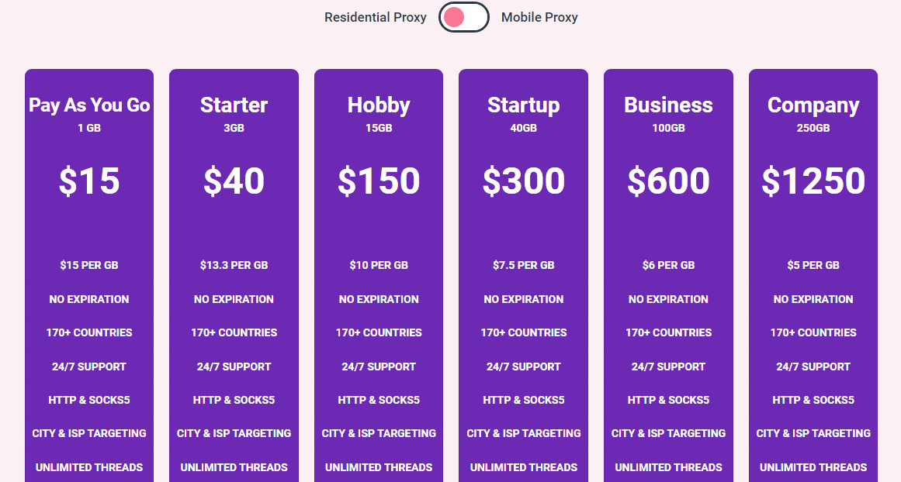
Task: Click UNLIMITED THREADS in Hobby card
Action: coord(379,467)
